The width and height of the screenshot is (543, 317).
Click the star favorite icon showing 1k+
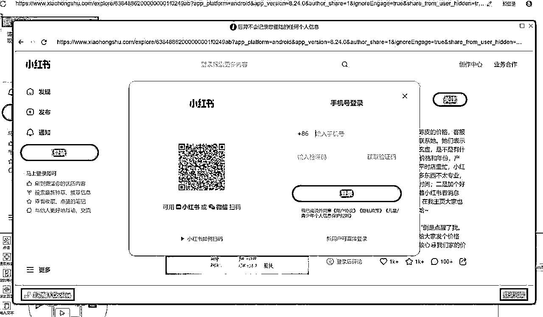pos(409,261)
